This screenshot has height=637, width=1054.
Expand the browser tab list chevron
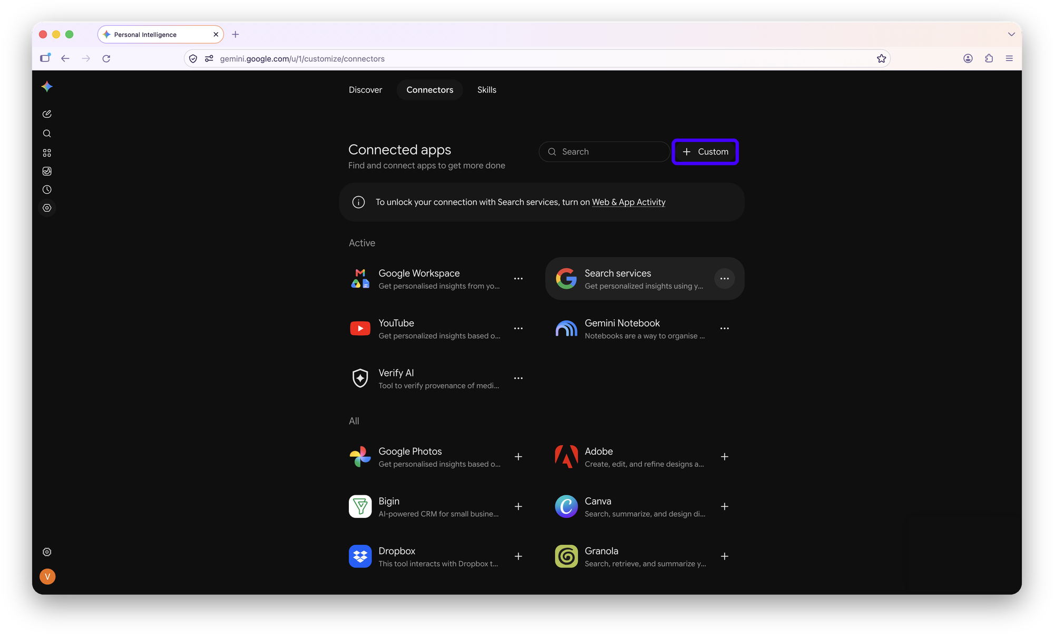click(1011, 34)
